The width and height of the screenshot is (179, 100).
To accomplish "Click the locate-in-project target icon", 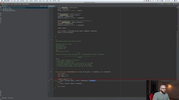I will (x=41, y=6).
